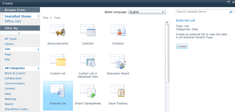Image resolution: width=235 pixels, height=112 pixels.
Task: Filter by Collaboration category
Action: (13, 78)
